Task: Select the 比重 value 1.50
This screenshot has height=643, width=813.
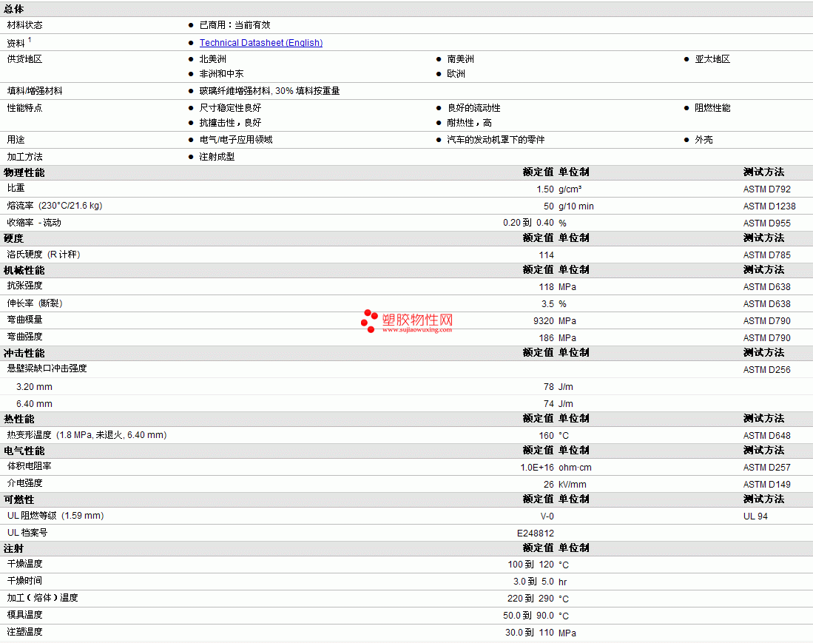Action: pyautogui.click(x=545, y=189)
